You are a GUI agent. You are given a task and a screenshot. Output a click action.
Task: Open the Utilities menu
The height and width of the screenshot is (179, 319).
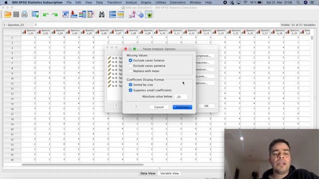(x=160, y=2)
